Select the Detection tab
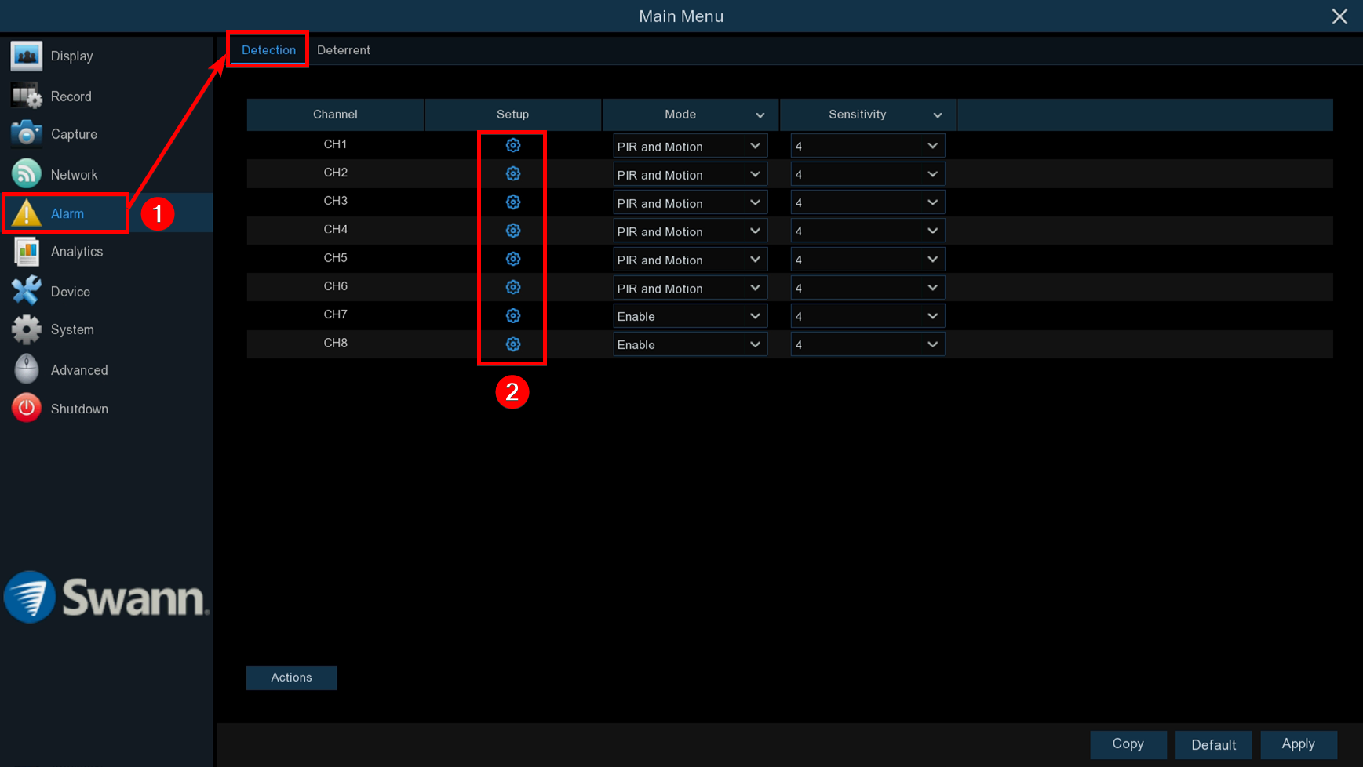1363x767 pixels. (x=268, y=50)
